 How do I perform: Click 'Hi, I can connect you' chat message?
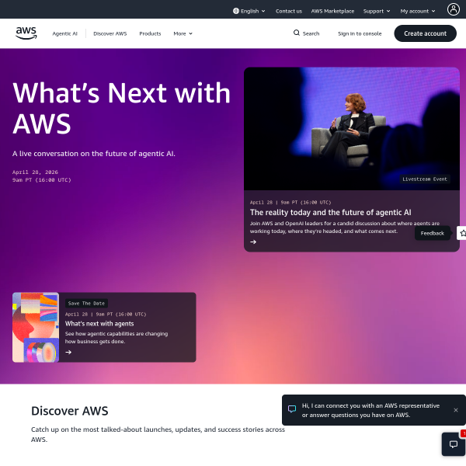pos(370,410)
